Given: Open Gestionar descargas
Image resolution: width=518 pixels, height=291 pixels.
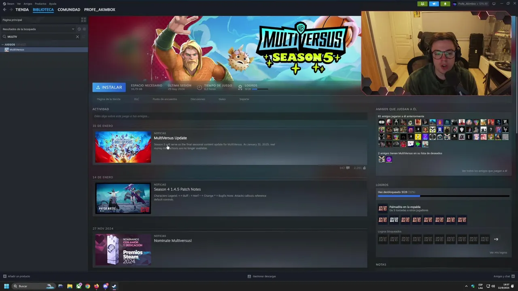Looking at the screenshot, I should pos(262,276).
